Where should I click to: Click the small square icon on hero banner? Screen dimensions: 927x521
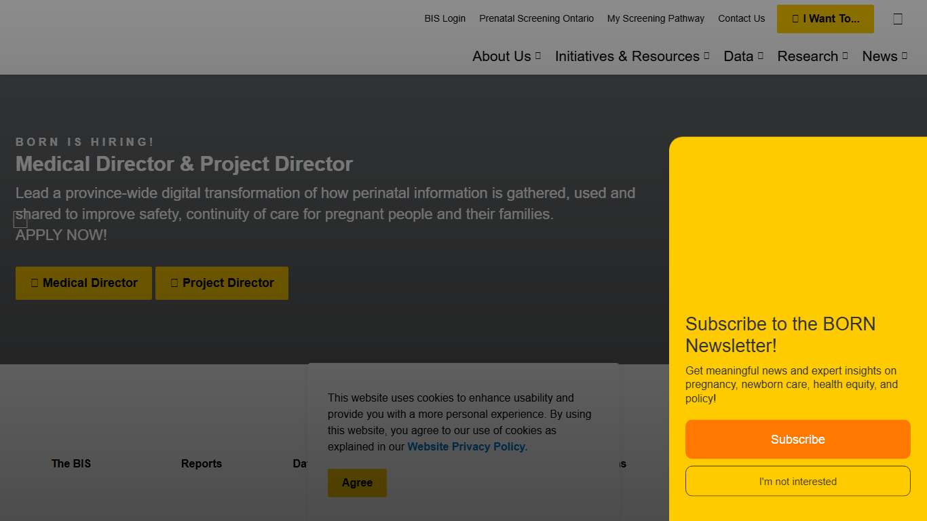20,219
